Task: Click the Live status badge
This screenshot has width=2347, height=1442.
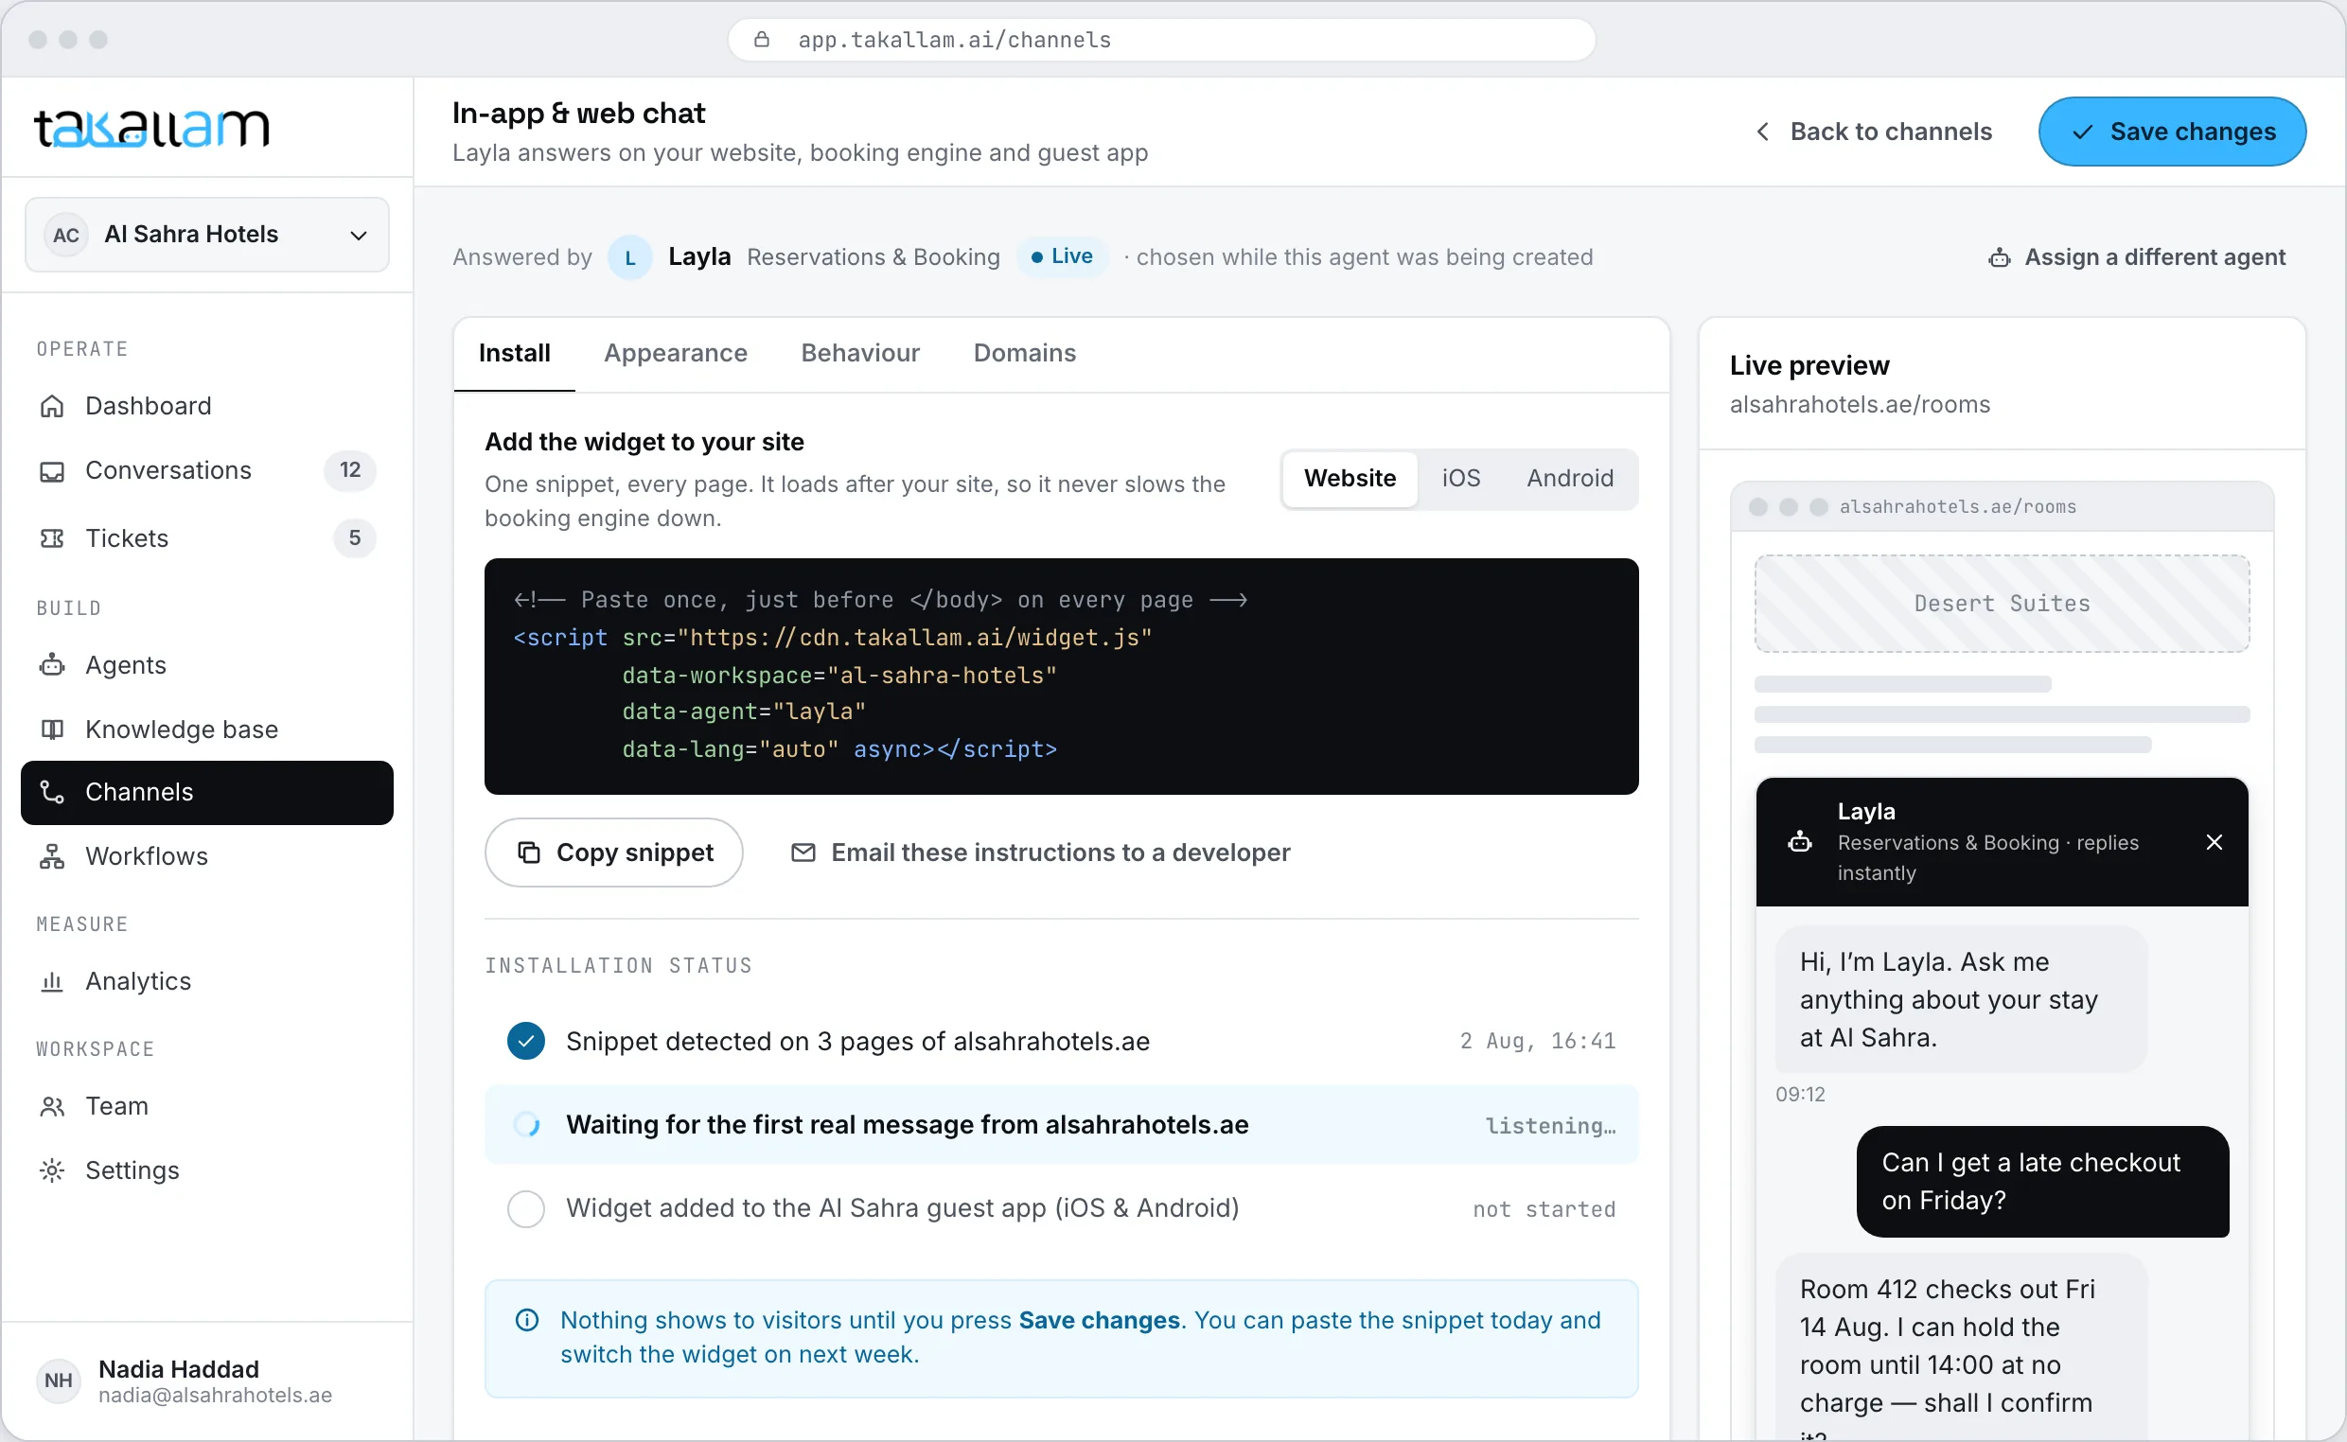Action: click(x=1062, y=256)
